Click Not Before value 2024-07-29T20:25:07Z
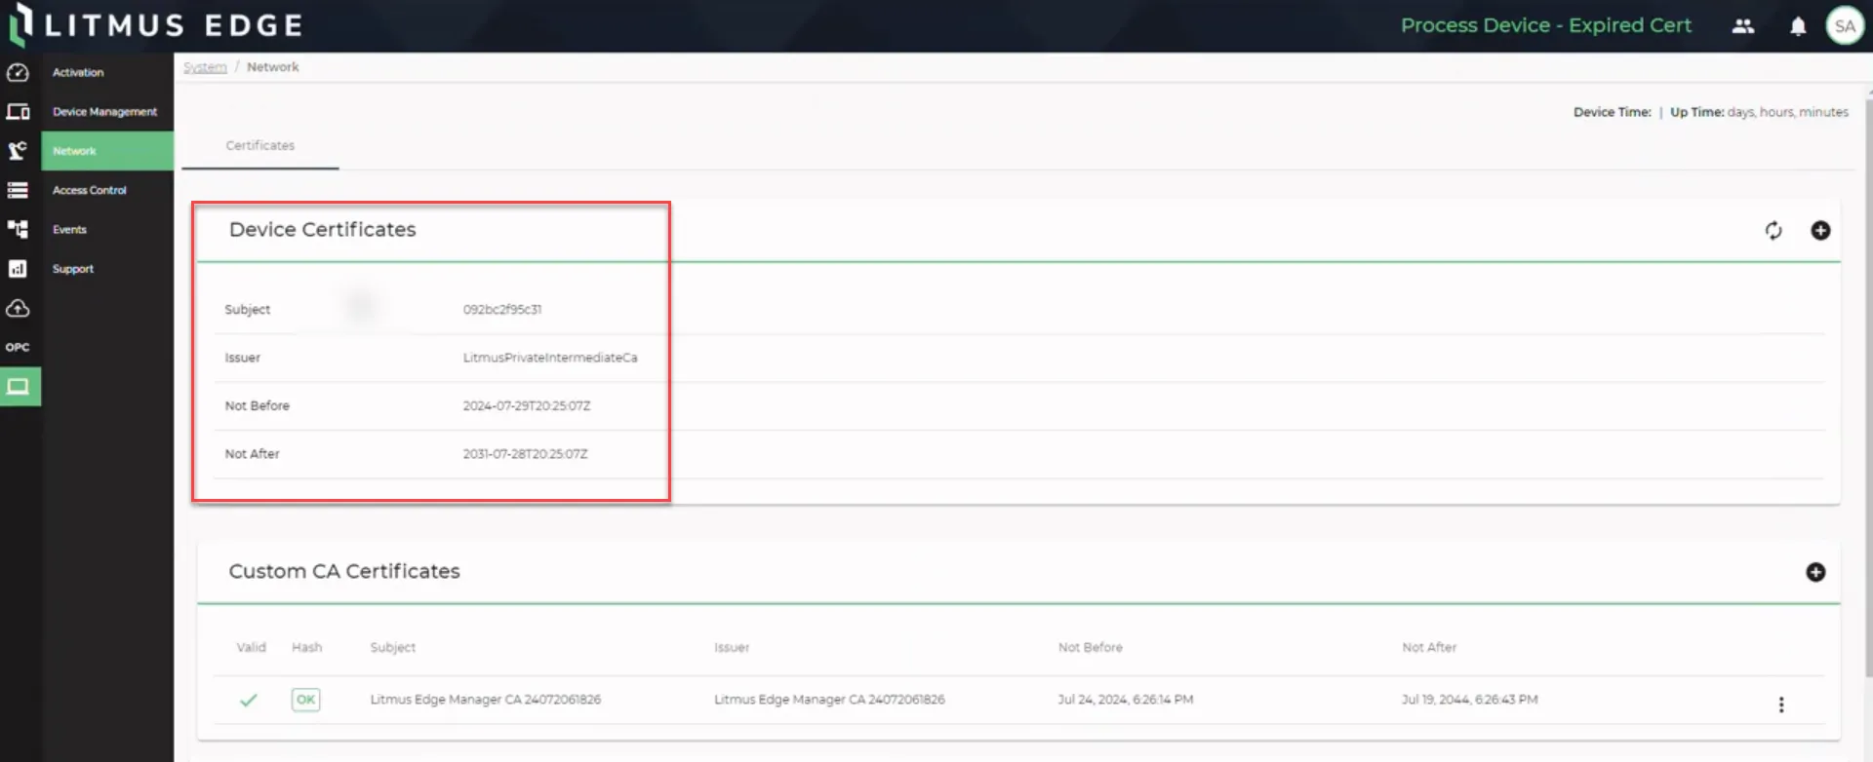 (527, 406)
